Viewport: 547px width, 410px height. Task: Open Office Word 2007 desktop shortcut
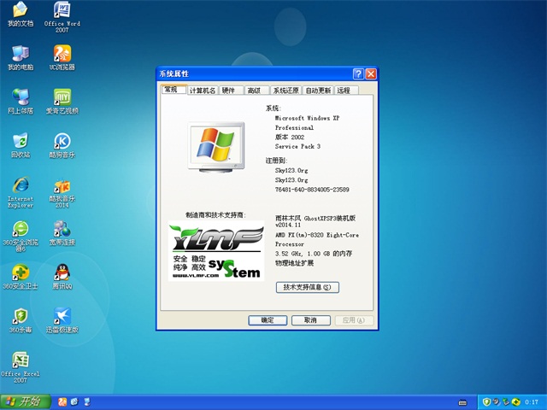point(62,11)
